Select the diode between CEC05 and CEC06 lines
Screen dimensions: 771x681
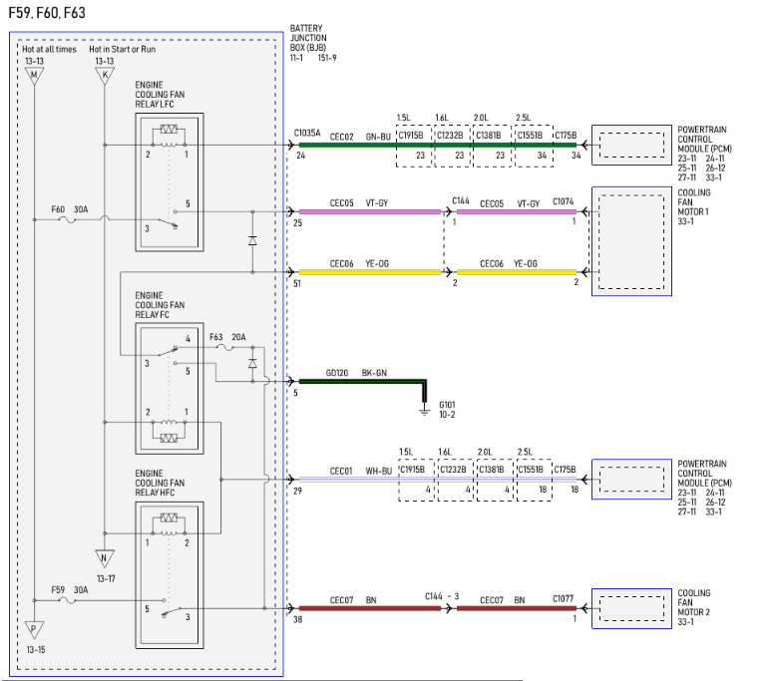pyautogui.click(x=252, y=241)
